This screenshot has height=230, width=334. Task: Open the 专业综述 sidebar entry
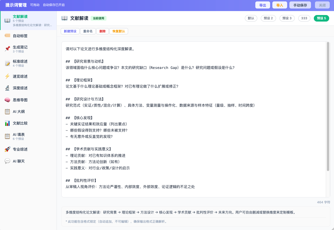(28, 149)
